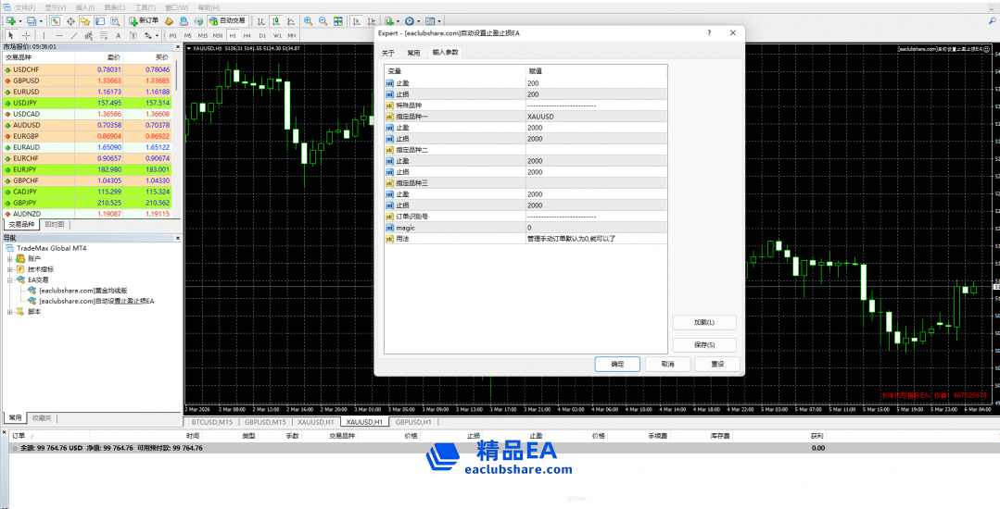Select the text label 'A' drawing tool

pos(118,36)
